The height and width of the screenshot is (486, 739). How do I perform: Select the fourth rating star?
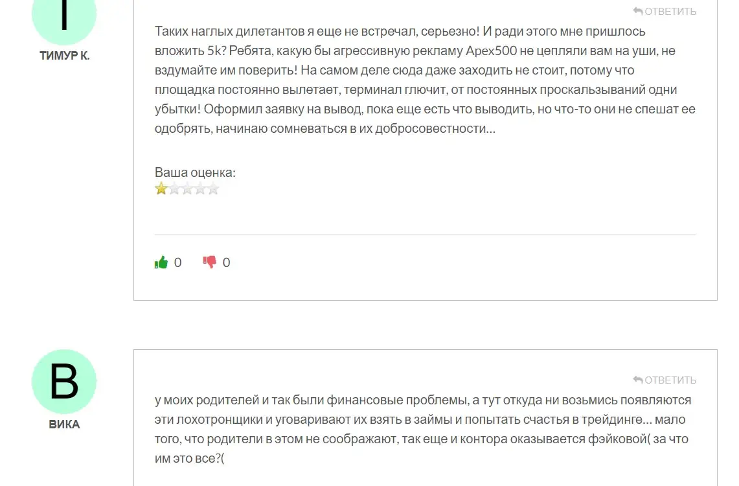point(200,189)
